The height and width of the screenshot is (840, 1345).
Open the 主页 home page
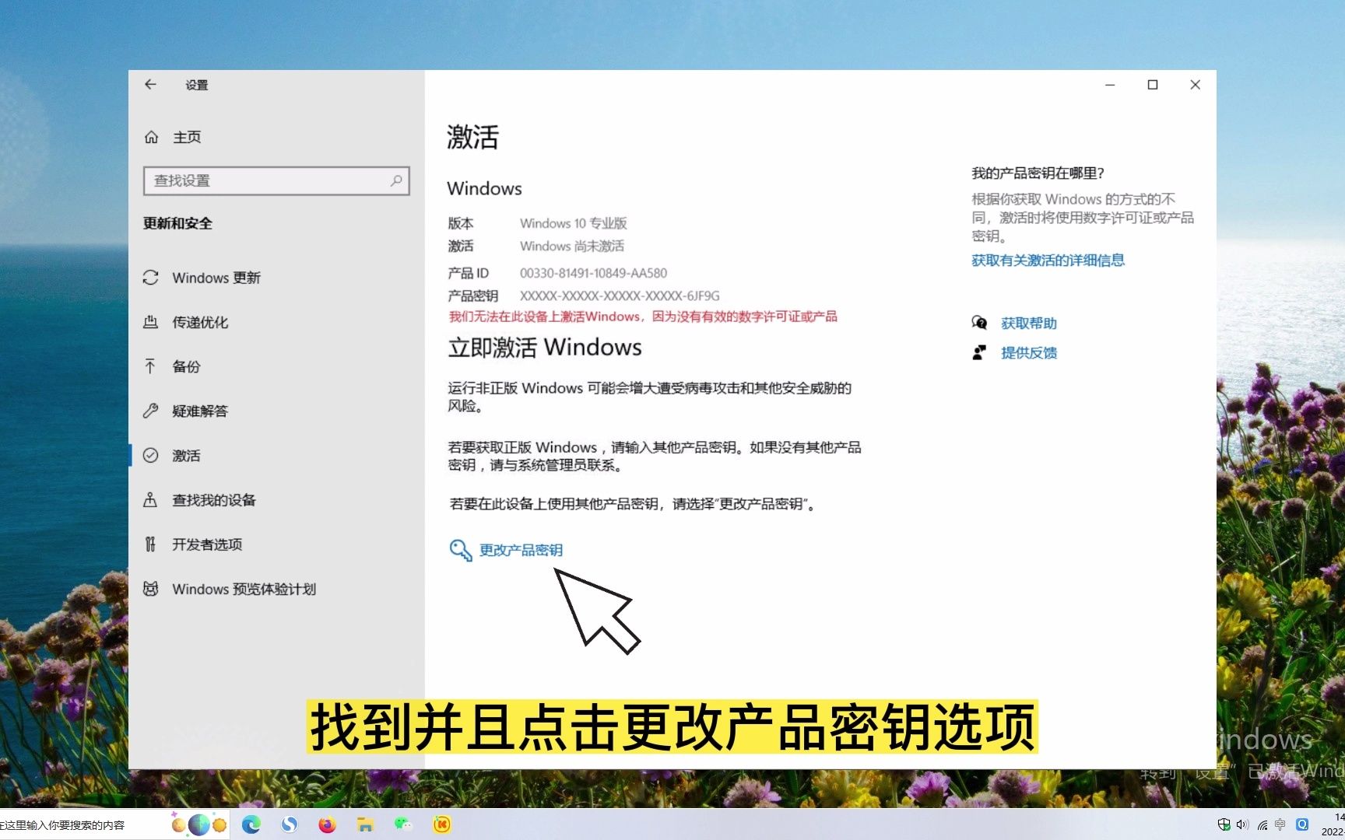[x=187, y=137]
